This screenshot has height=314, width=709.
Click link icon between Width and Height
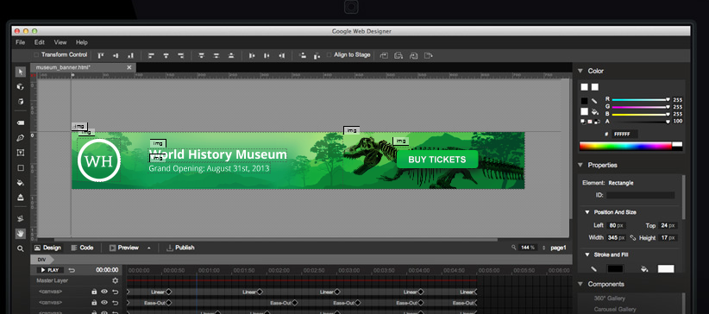[632, 237]
